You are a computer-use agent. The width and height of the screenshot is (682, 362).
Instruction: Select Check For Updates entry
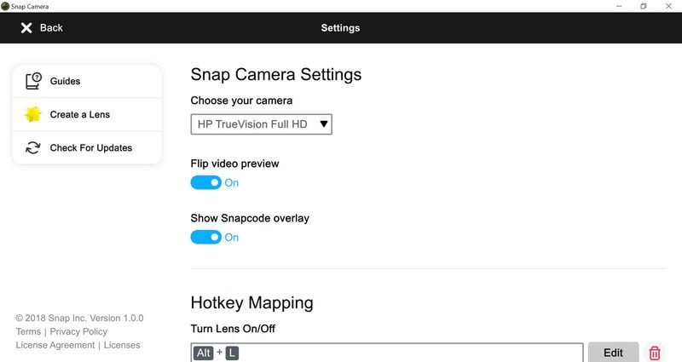[87, 147]
